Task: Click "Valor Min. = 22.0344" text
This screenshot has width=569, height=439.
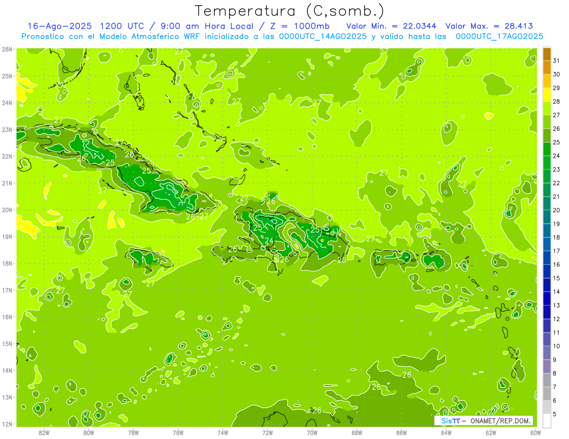Action: [391, 26]
